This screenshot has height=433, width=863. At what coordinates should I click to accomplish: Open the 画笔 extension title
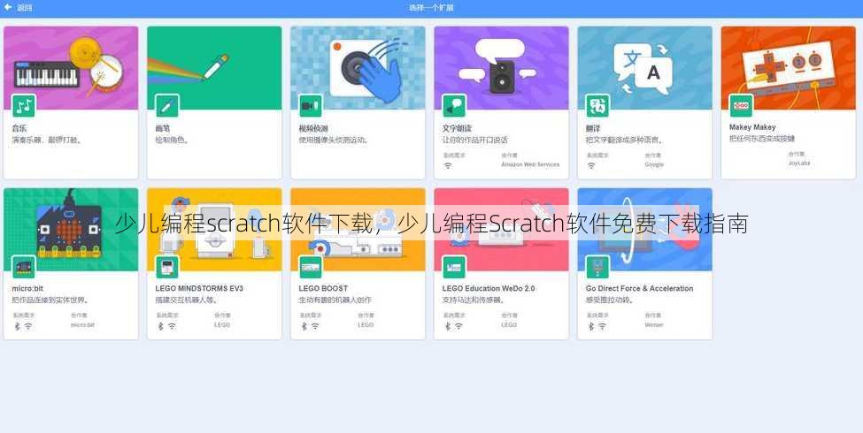tap(163, 128)
